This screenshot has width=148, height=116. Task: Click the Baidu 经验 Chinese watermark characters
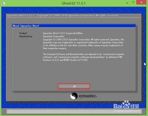135,106
